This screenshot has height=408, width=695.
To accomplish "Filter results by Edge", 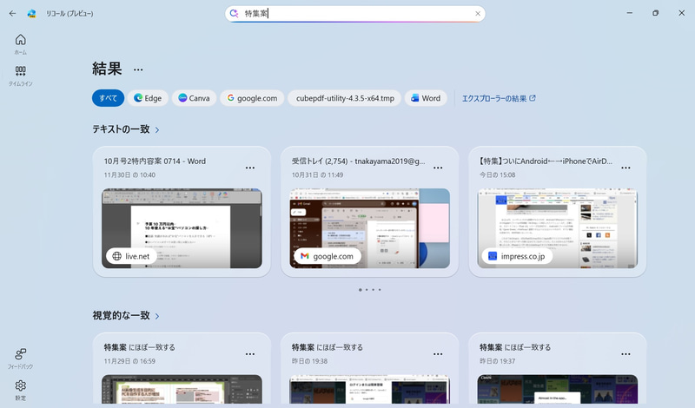I will [148, 98].
